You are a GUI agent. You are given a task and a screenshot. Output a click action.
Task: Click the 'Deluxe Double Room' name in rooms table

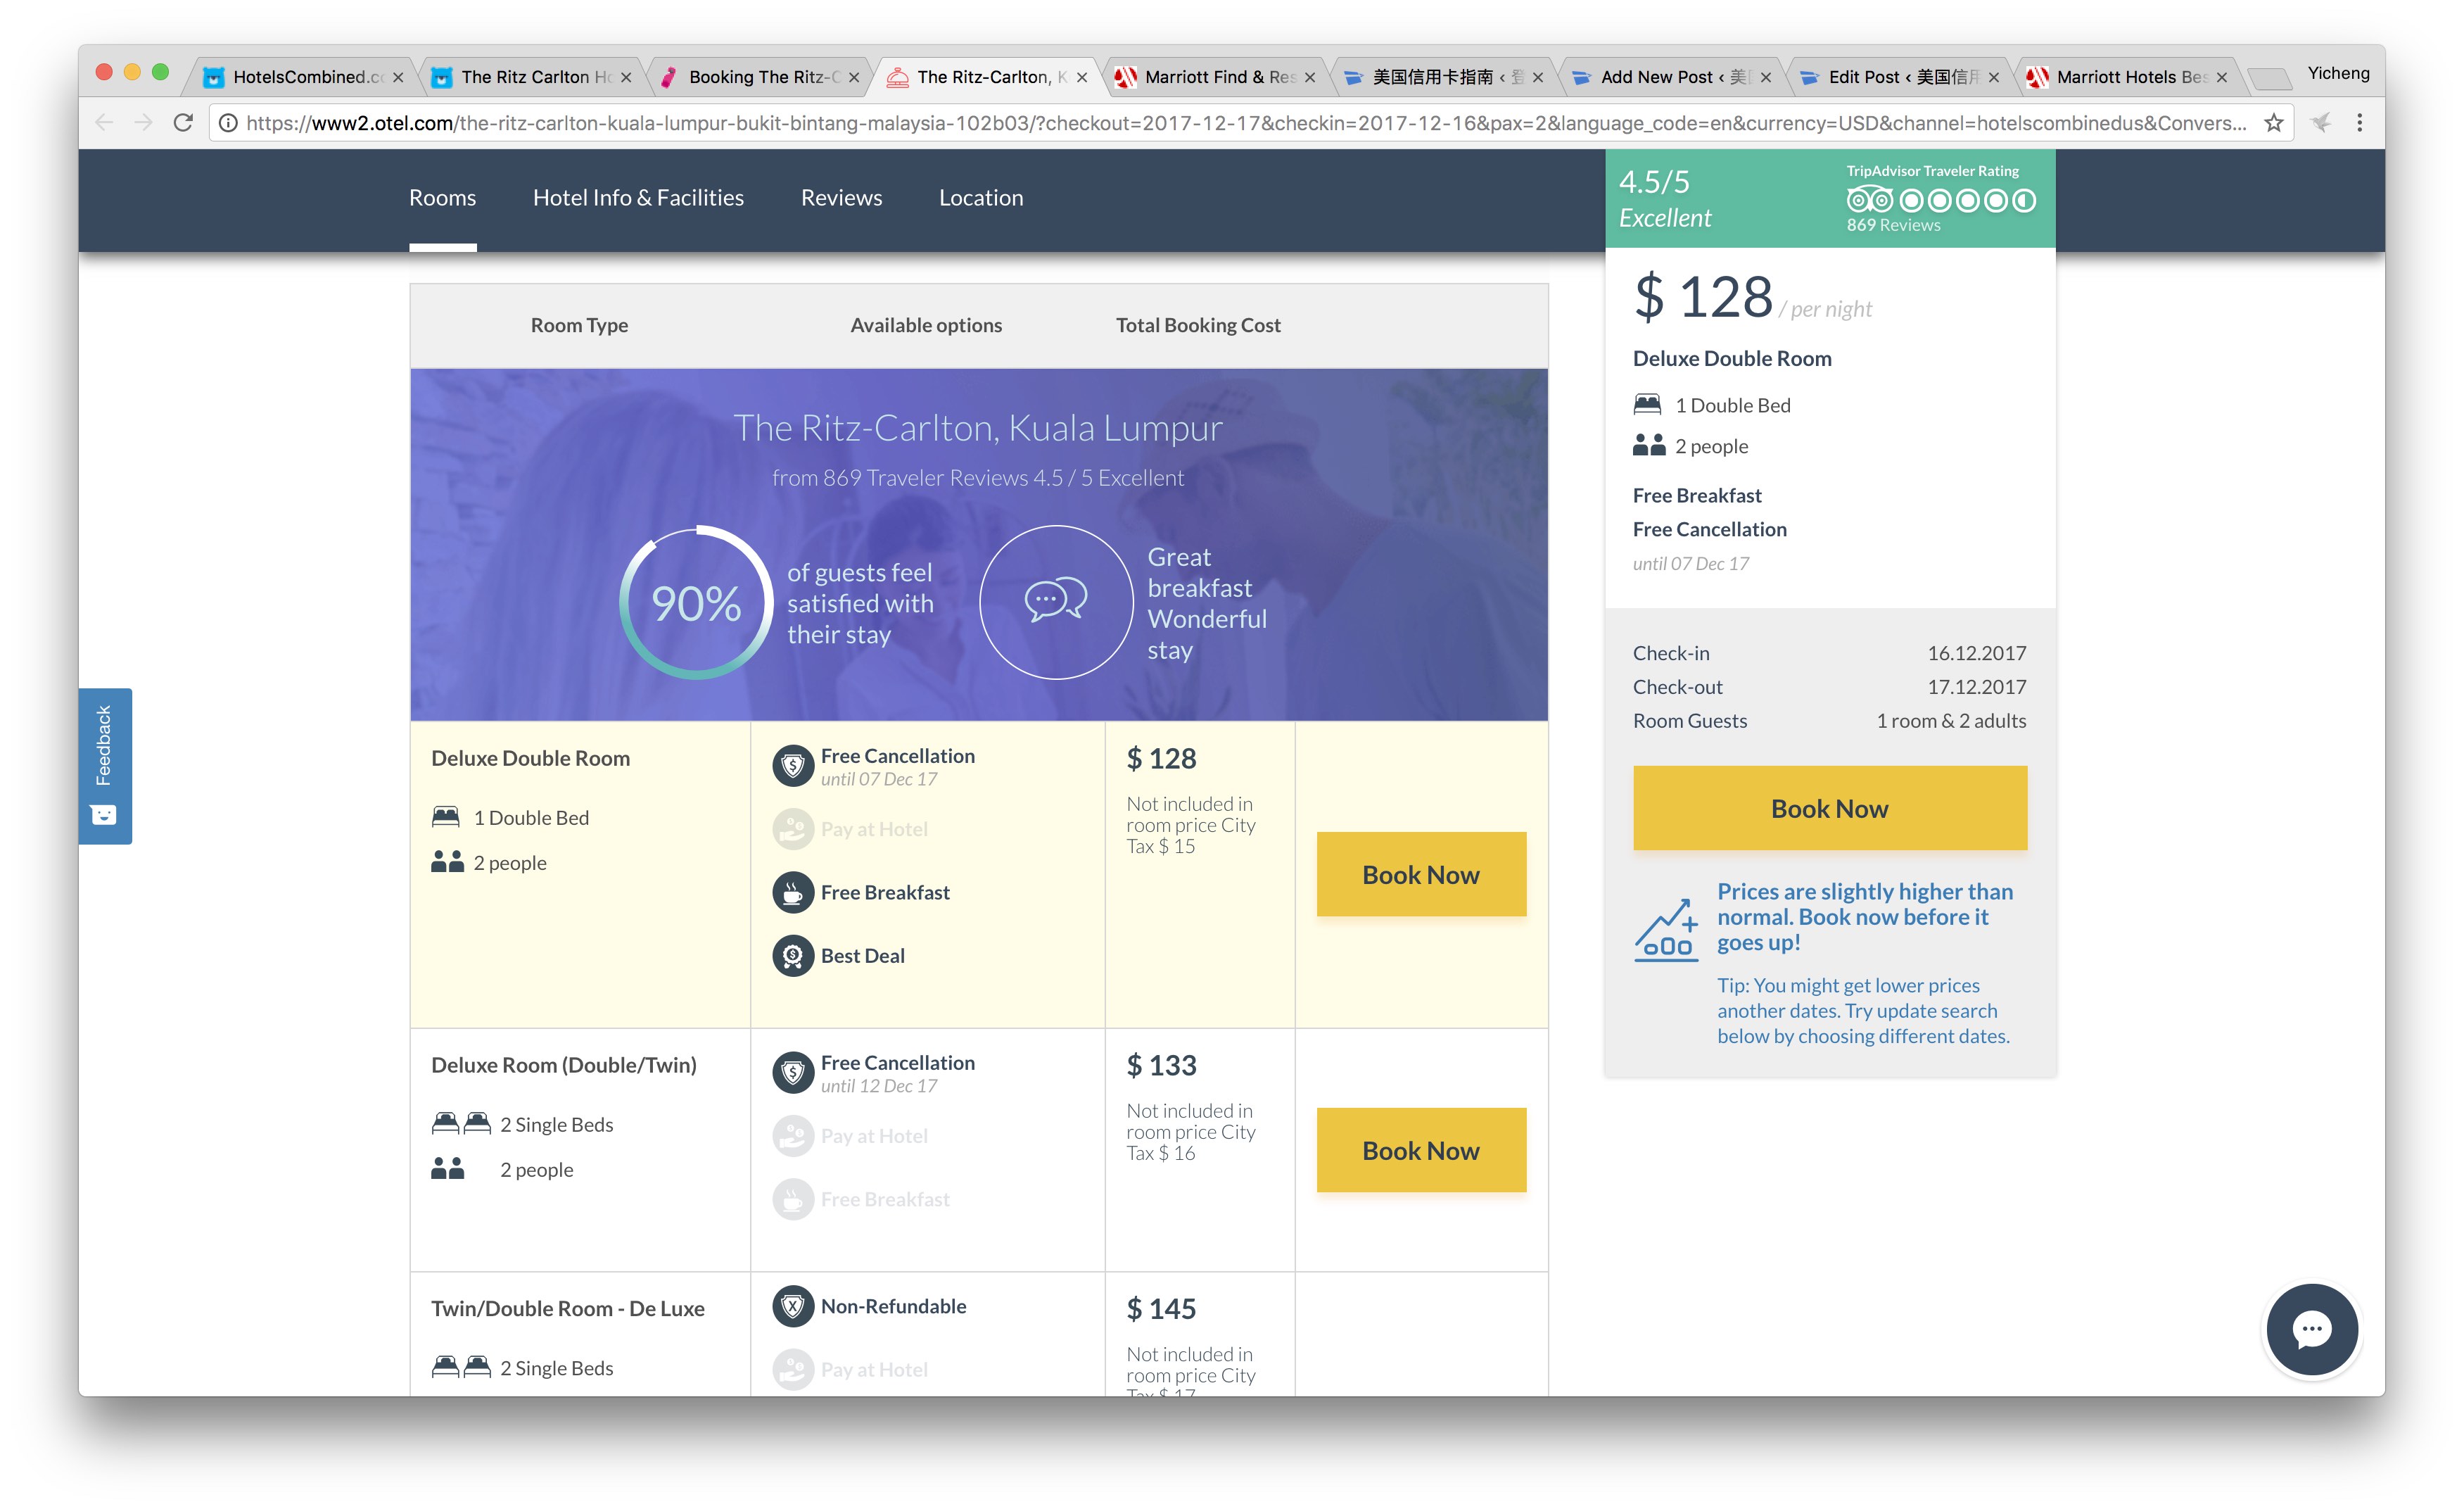[x=530, y=758]
